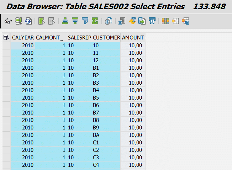Calculate total with the sigma icon
Screen dimensions: 232x170
pos(95,21)
